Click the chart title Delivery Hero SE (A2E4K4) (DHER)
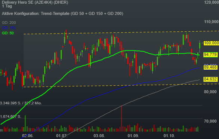 35,2
